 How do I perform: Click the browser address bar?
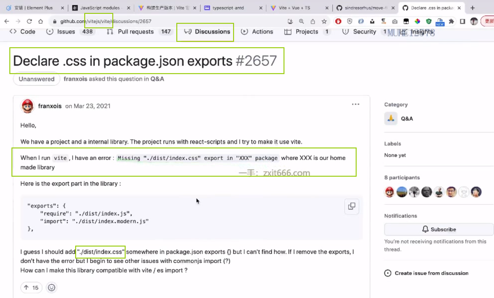pyautogui.click(x=154, y=21)
